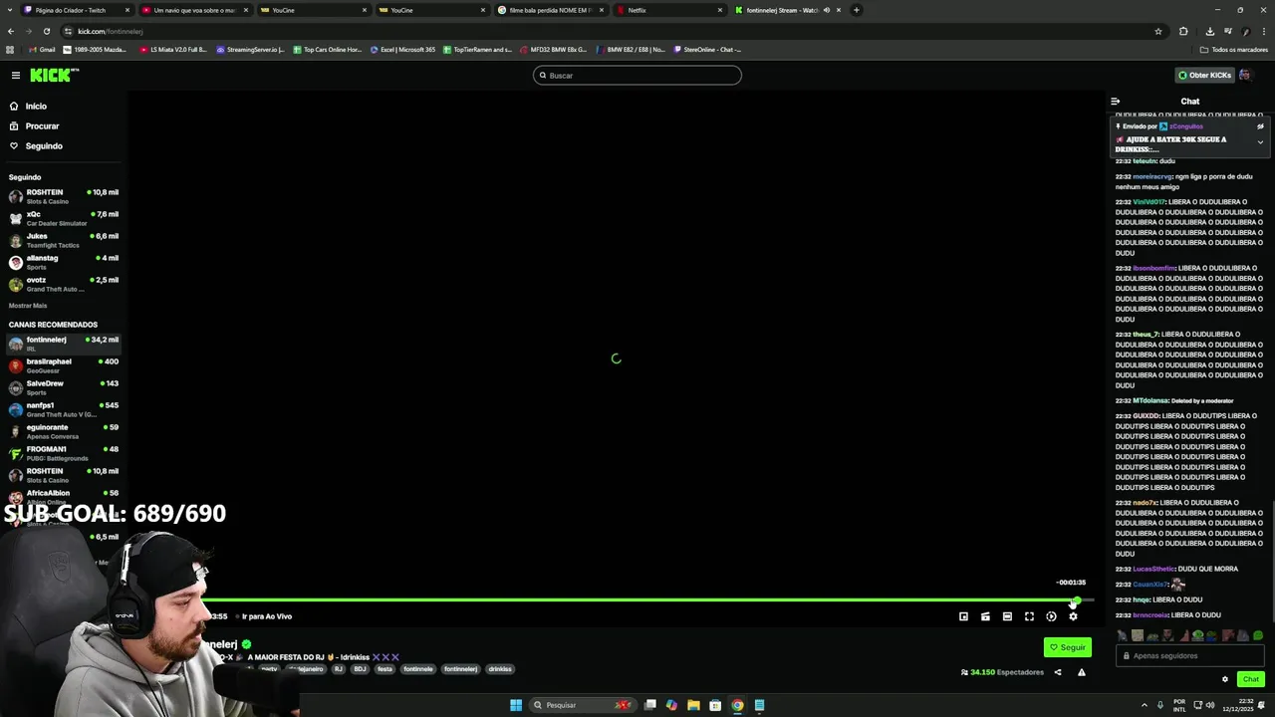Image resolution: width=1275 pixels, height=717 pixels.
Task: Open chat settings gear icon
Action: [x=1225, y=679]
